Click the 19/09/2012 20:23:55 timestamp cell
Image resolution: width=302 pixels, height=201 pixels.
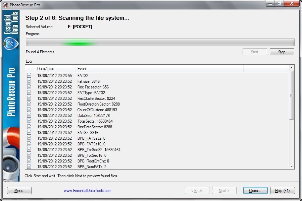coord(54,76)
